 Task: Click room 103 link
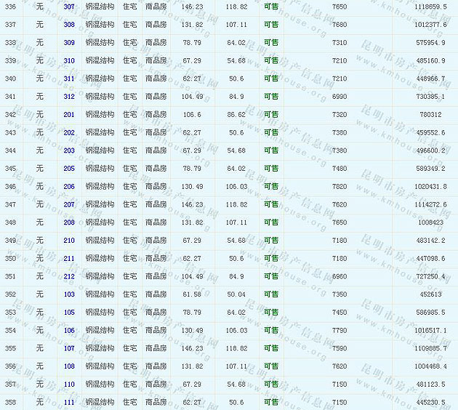click(69, 294)
